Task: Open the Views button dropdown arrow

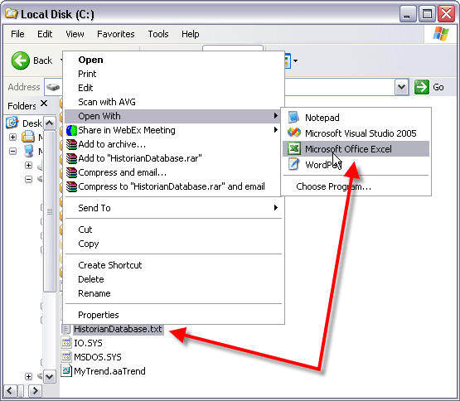Action: coord(295,60)
